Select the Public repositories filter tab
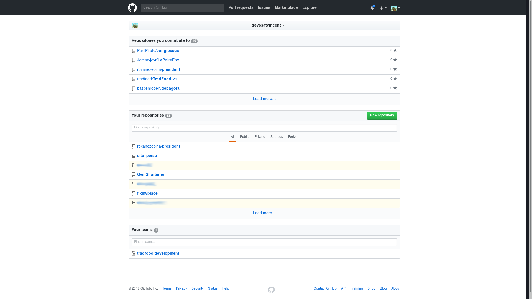This screenshot has height=299, width=532. pos(245,137)
